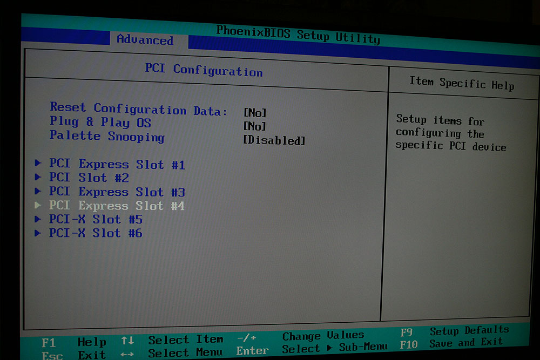540x360 pixels.
Task: Expand arrow beside PCI Express Slot #1
Action: coord(38,163)
